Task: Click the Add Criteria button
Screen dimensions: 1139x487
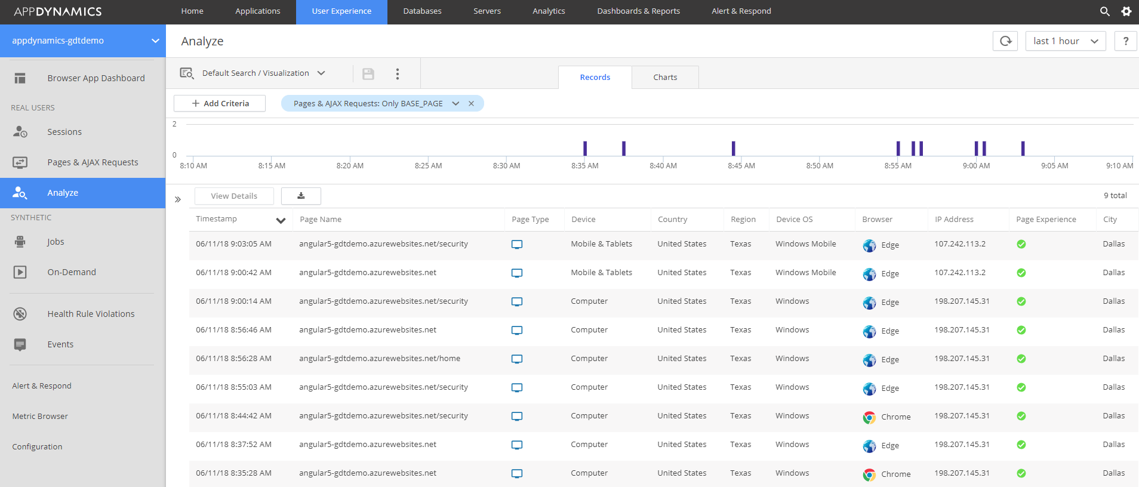Action: click(x=220, y=103)
